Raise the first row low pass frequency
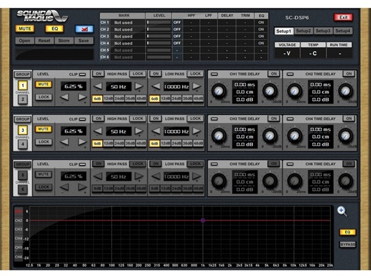 tap(197, 86)
